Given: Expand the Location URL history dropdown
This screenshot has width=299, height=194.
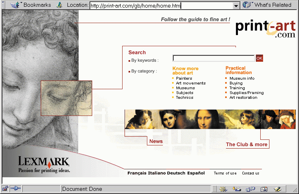Looking at the screenshot, I should 236,6.
